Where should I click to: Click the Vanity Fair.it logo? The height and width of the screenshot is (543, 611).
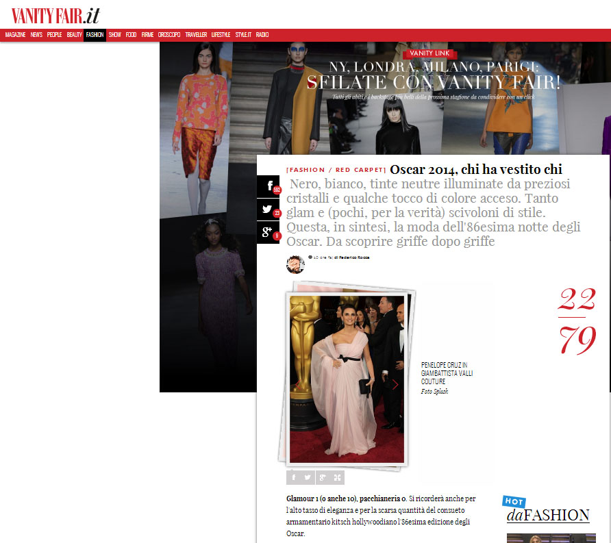pyautogui.click(x=55, y=14)
